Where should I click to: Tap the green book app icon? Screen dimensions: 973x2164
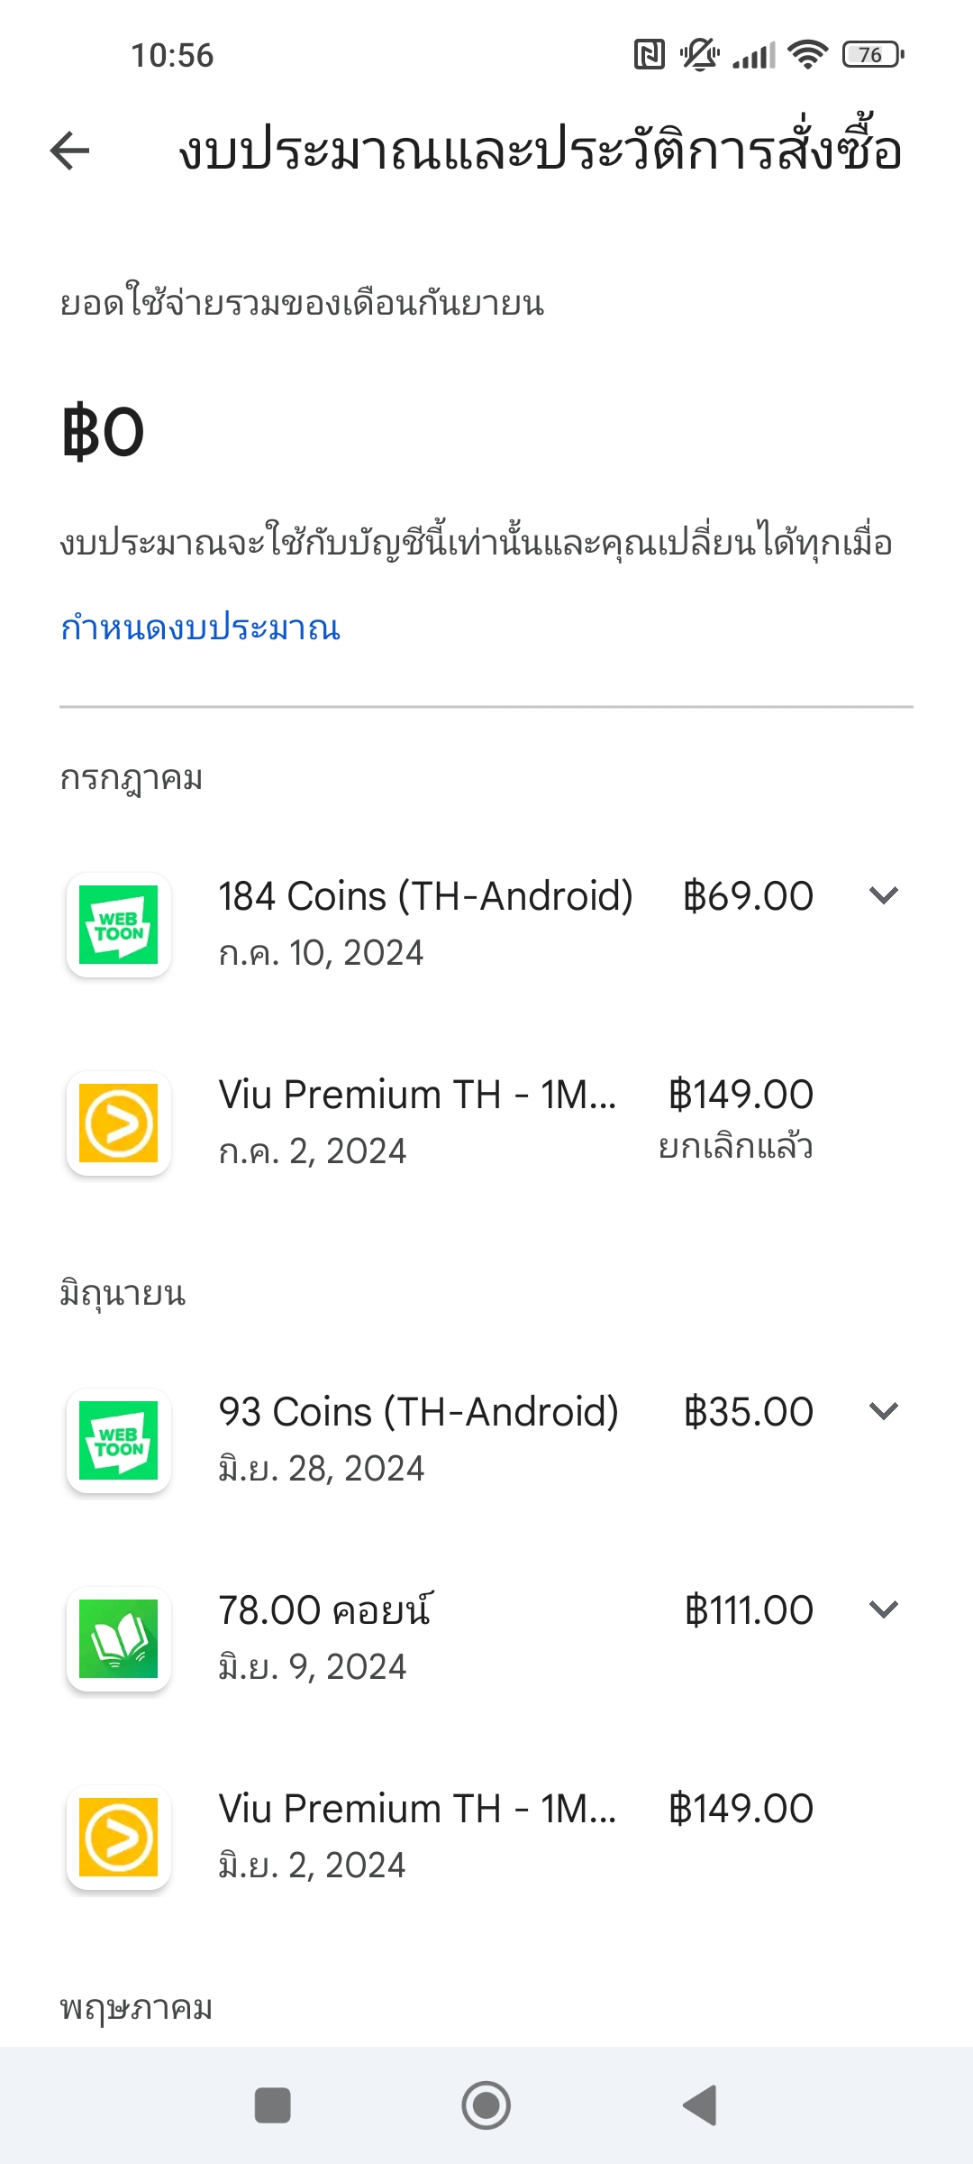pos(119,1638)
